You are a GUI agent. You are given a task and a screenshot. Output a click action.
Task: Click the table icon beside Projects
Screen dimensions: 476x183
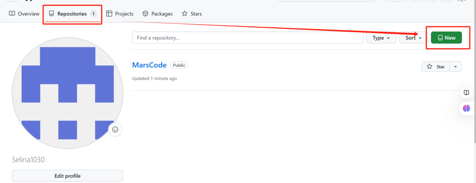pyautogui.click(x=109, y=14)
